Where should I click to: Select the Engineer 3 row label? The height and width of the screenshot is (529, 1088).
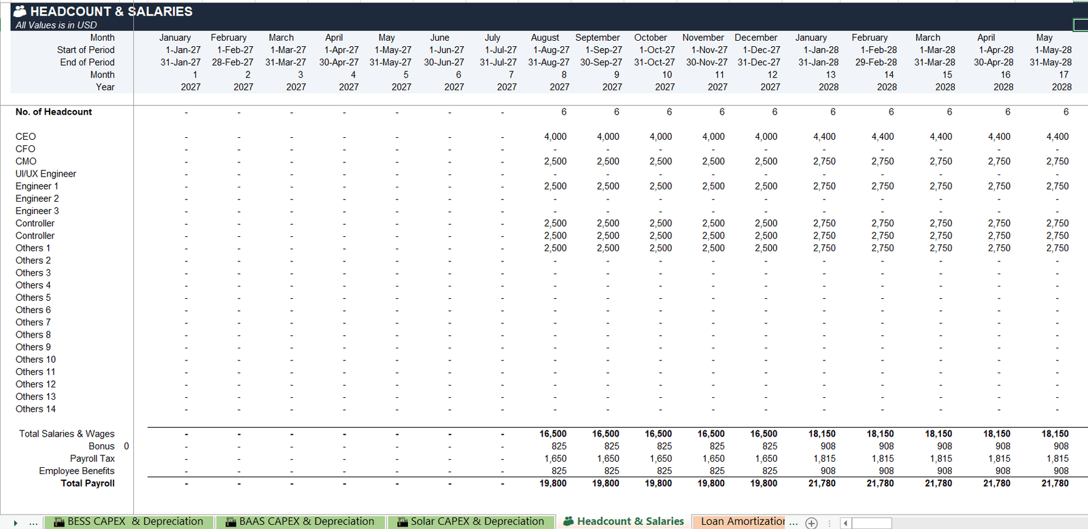(37, 211)
